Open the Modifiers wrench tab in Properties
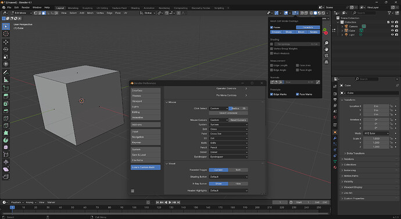 [335, 138]
